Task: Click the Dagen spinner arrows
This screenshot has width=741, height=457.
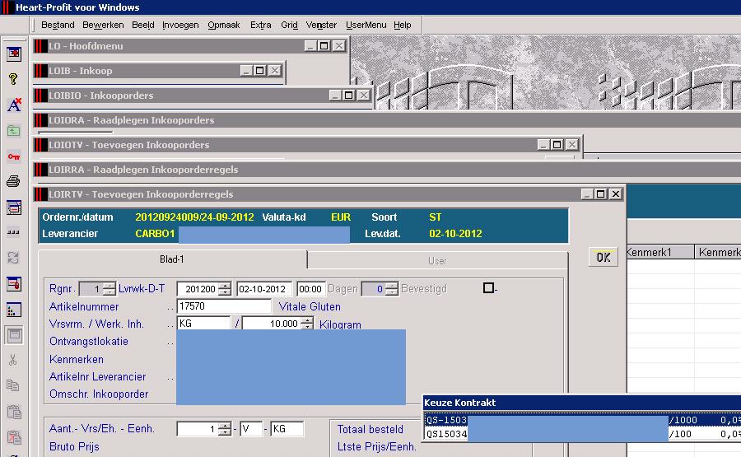Action: [392, 289]
